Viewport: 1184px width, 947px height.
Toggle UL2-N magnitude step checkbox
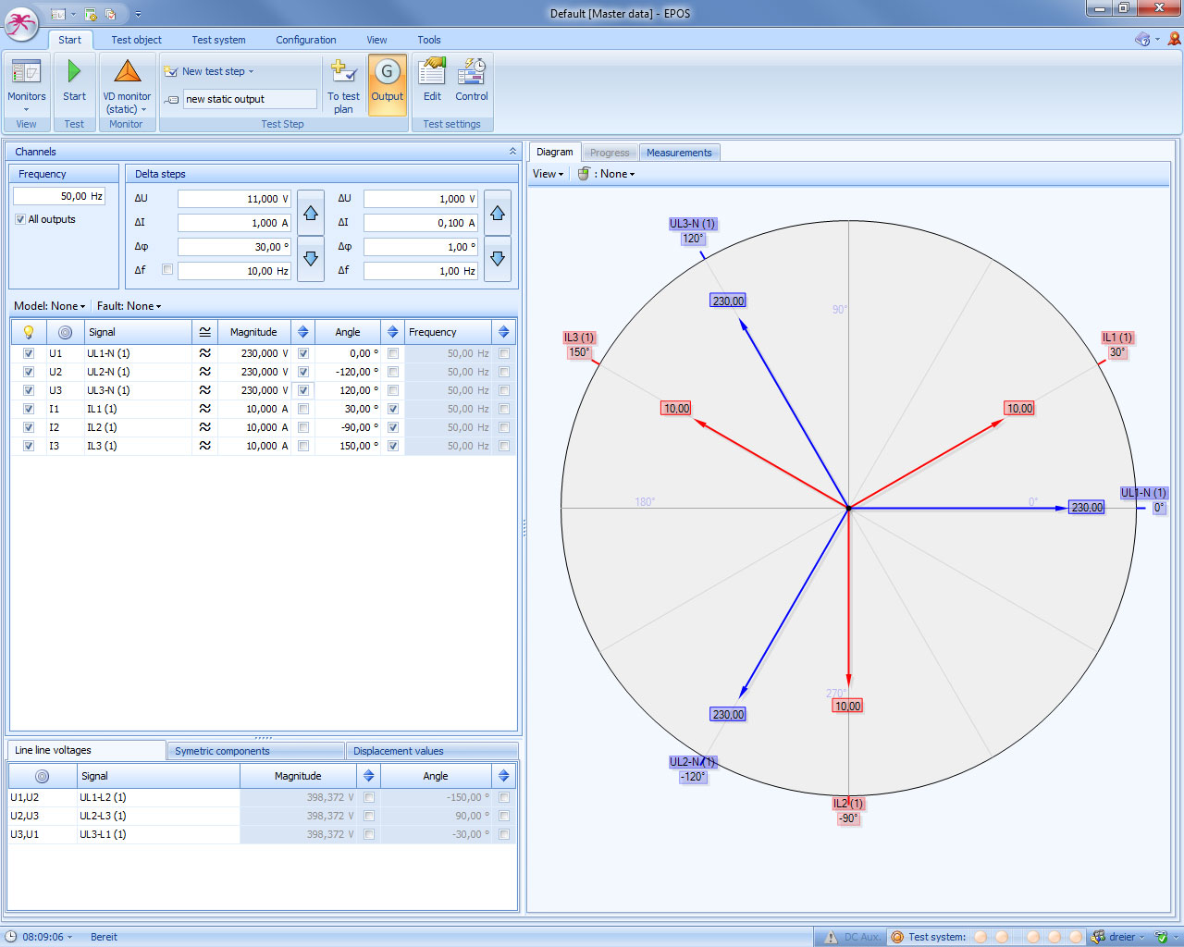303,372
